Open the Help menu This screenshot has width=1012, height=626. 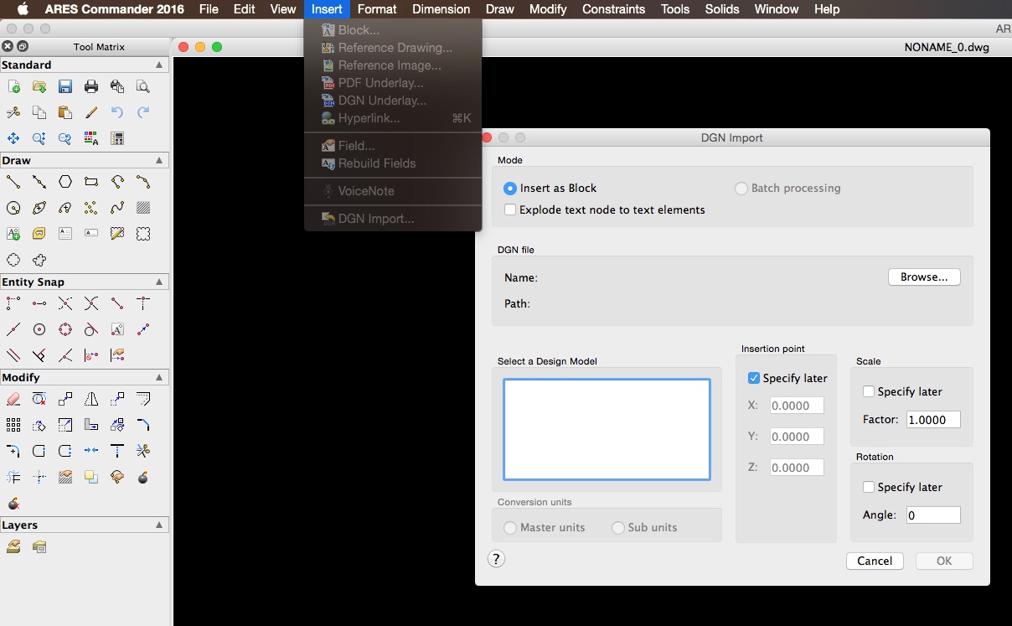827,9
